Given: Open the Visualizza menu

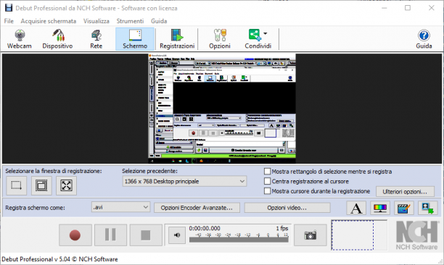Looking at the screenshot, I should 96,21.
